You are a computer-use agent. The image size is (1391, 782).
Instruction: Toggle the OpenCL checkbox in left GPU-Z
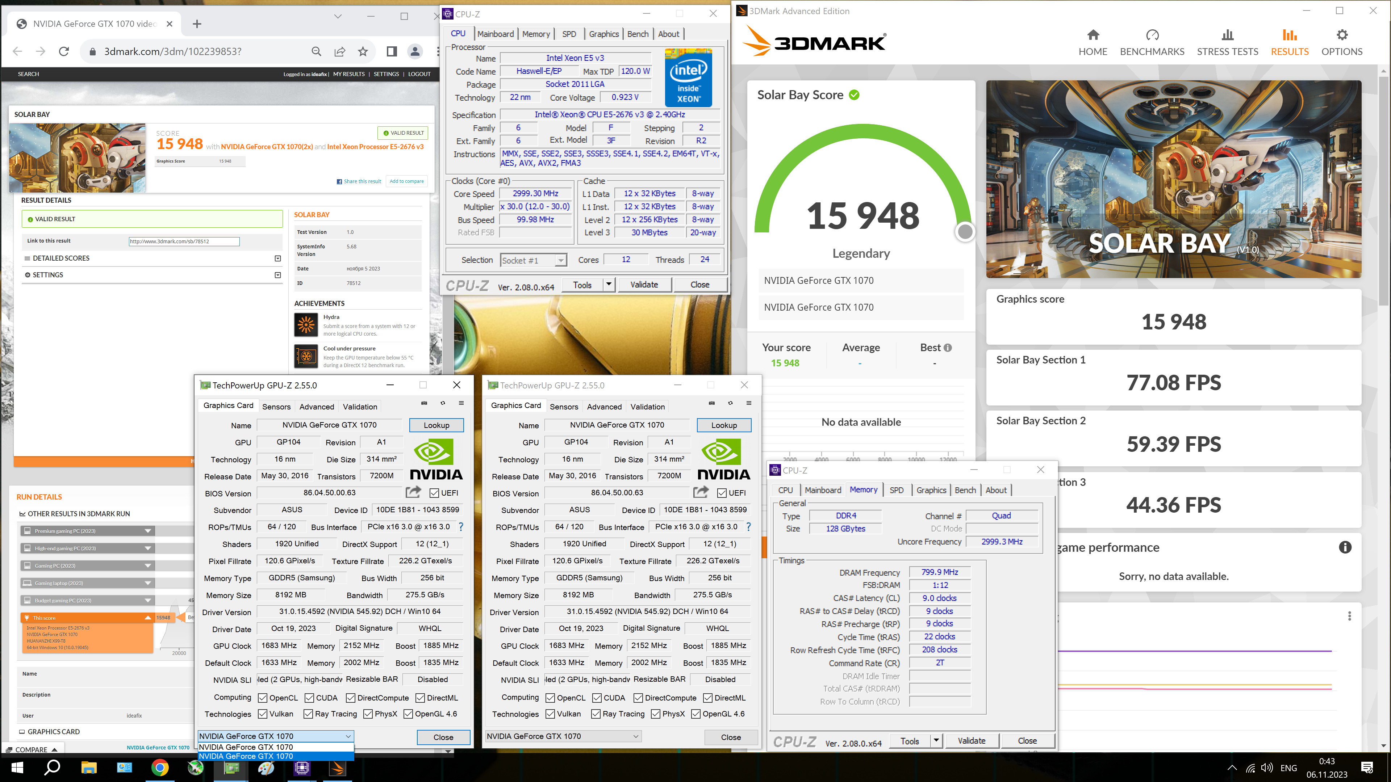coord(263,698)
